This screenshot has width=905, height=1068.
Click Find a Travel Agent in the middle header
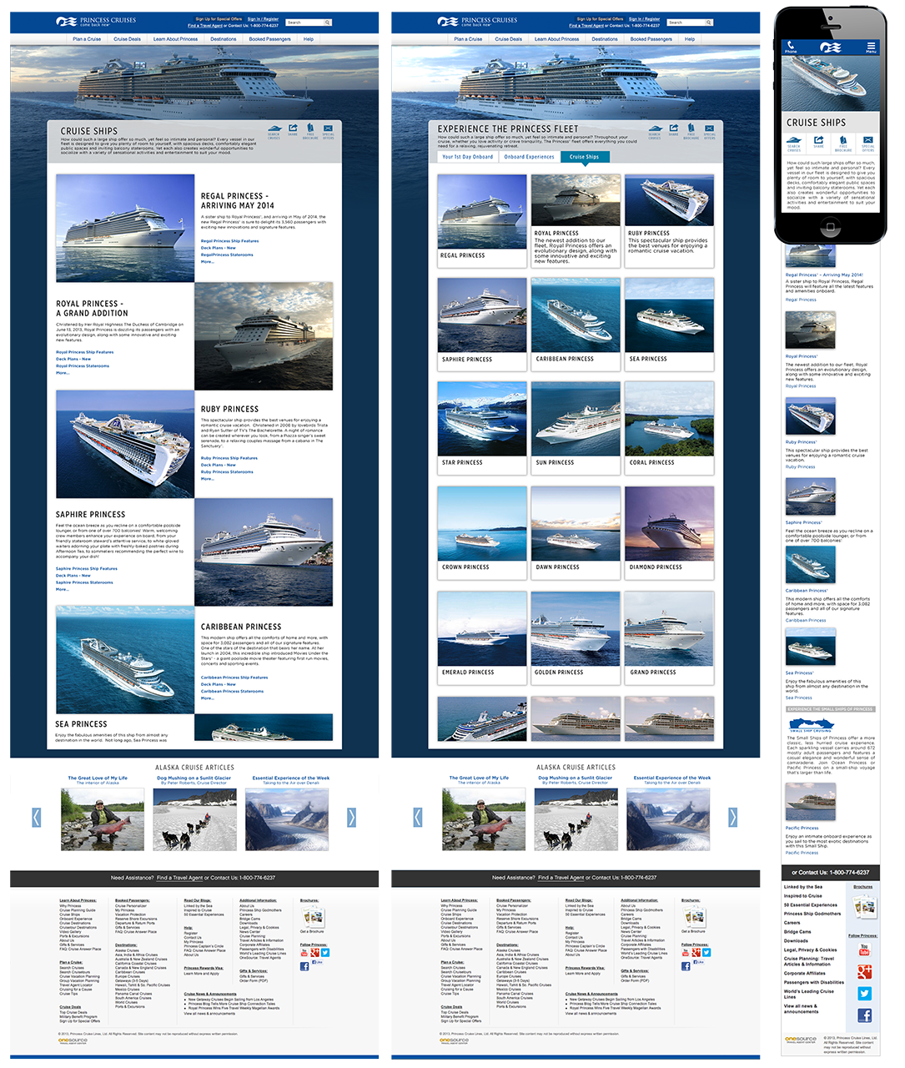[587, 26]
